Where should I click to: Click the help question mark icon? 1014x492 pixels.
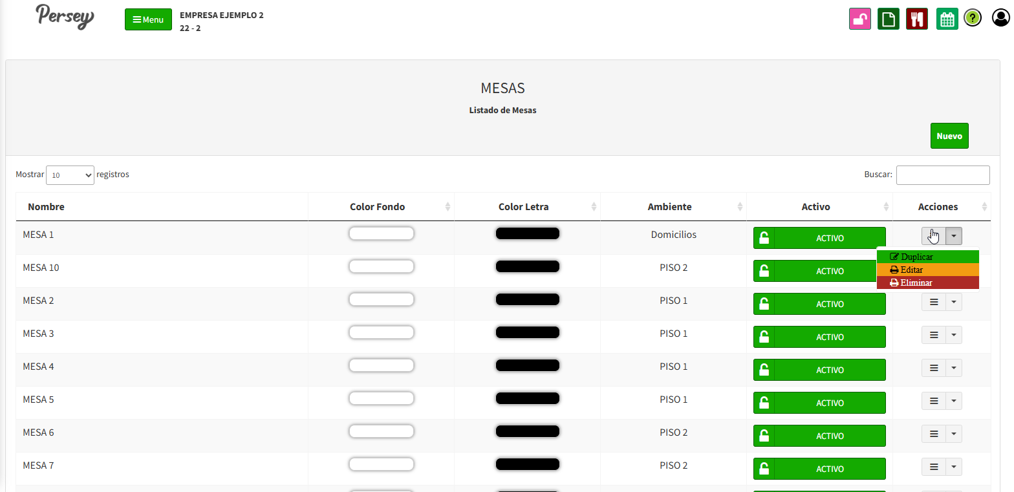point(973,18)
